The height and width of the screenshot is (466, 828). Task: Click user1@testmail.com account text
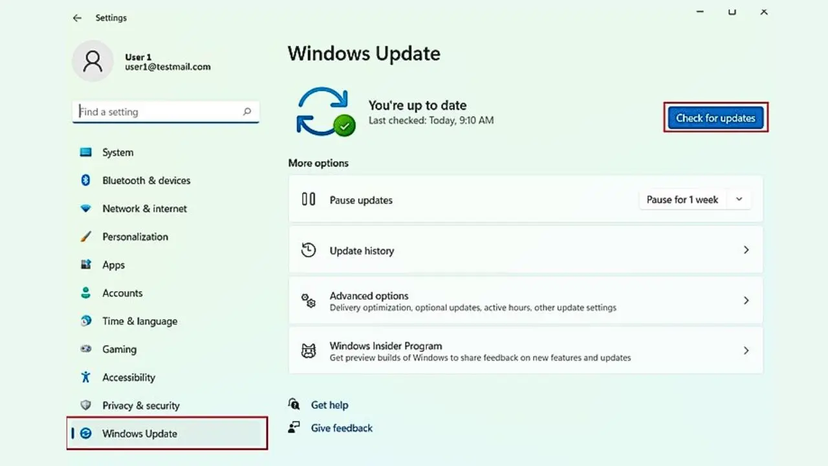(x=168, y=67)
